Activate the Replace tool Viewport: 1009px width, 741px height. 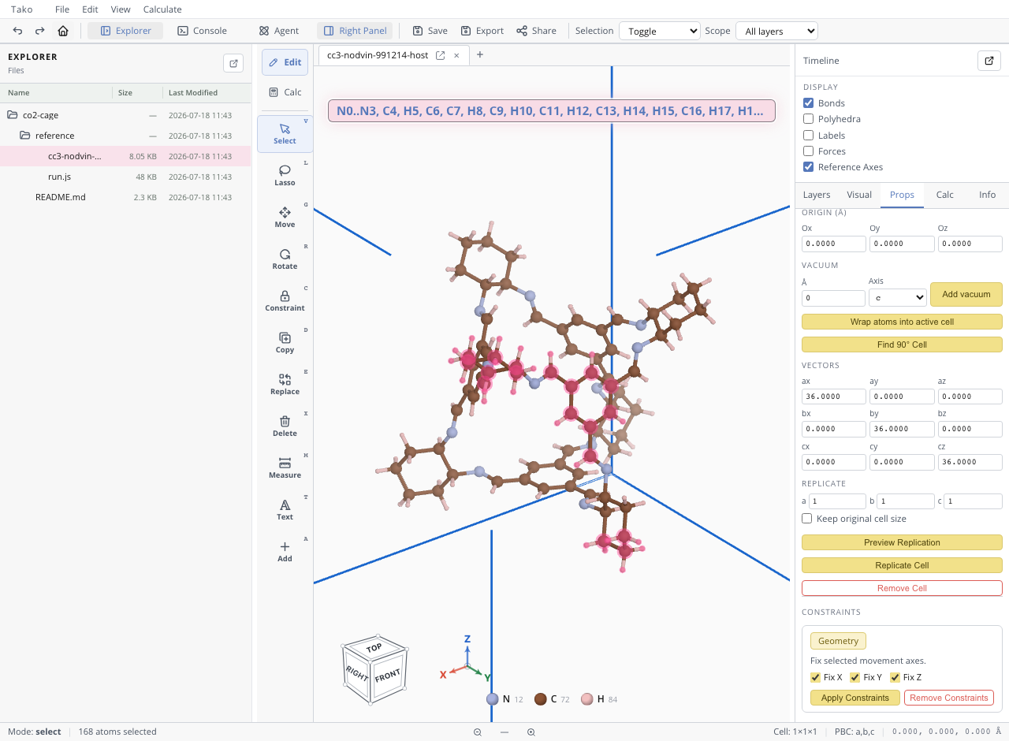pos(285,385)
